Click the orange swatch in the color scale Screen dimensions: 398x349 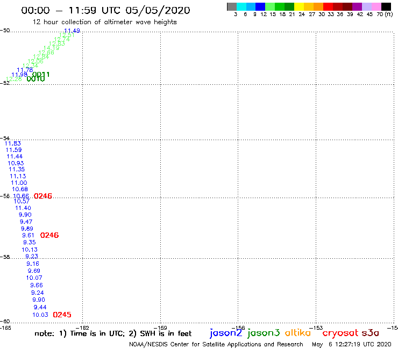point(318,6)
